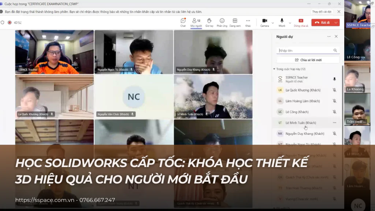Click La Quốc Khương muted mic icon
This screenshot has height=211, width=375.
[x=334, y=90]
